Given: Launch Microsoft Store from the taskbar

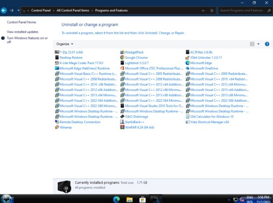Looking at the screenshot, I should pos(143,199).
